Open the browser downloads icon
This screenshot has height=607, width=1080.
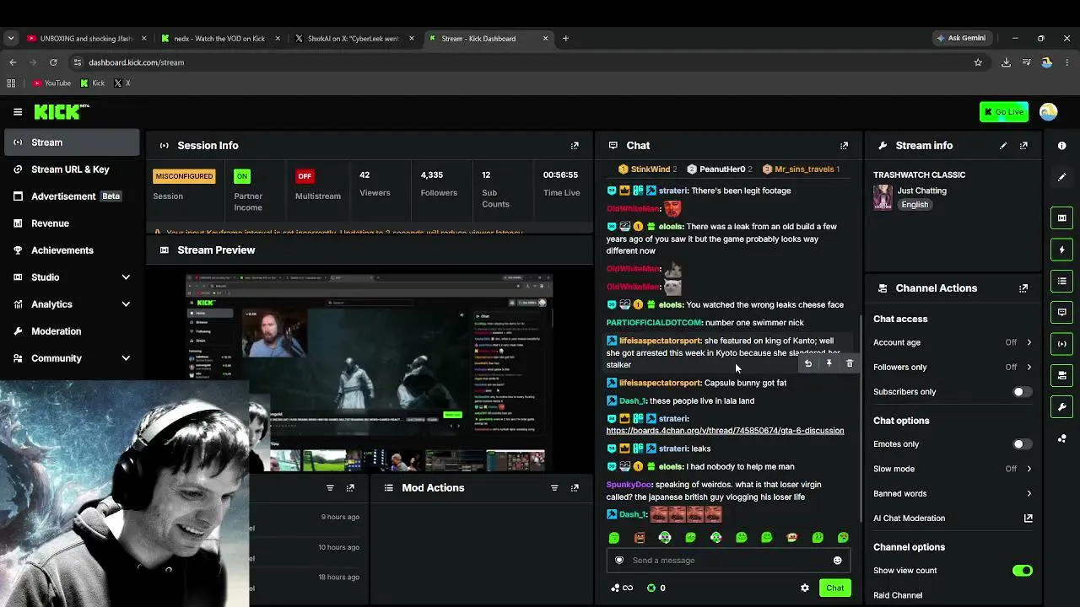tap(1006, 62)
